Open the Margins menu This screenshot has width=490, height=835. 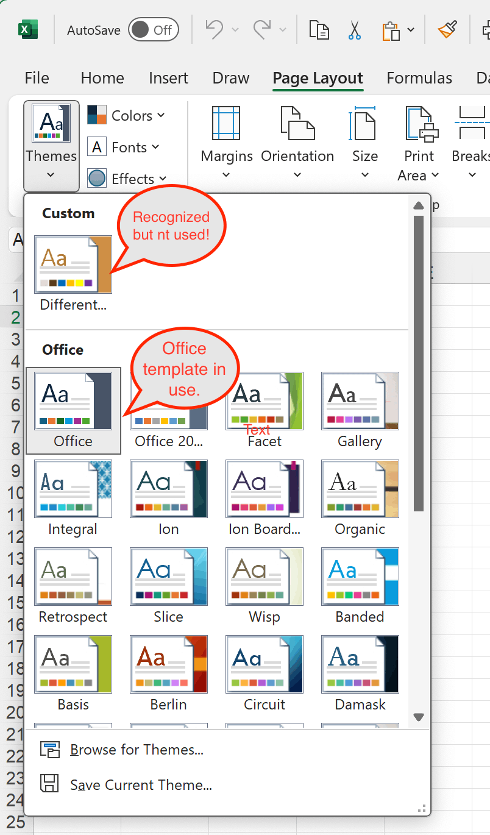(227, 143)
